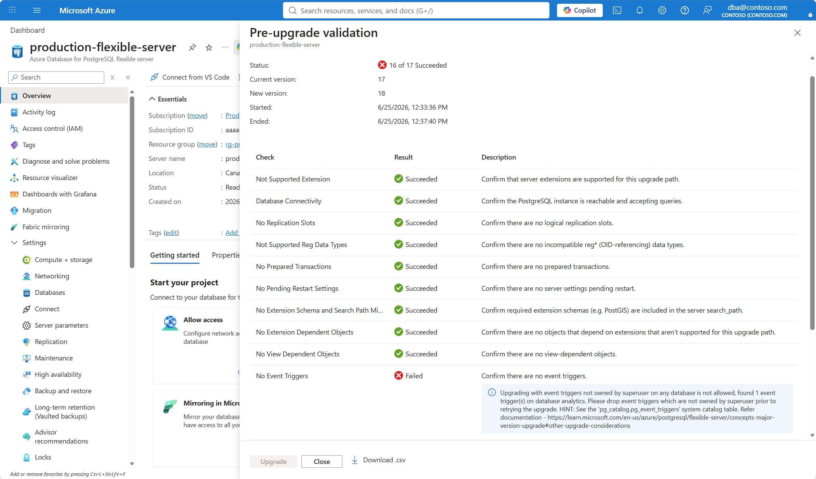Image resolution: width=816 pixels, height=479 pixels.
Task: Open the app launcher grid icon
Action: point(12,10)
